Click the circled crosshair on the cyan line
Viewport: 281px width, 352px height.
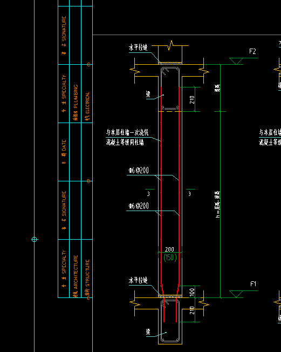coord(35,240)
